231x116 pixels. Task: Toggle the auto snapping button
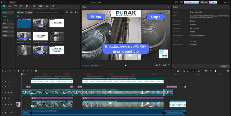[x=188, y=71]
